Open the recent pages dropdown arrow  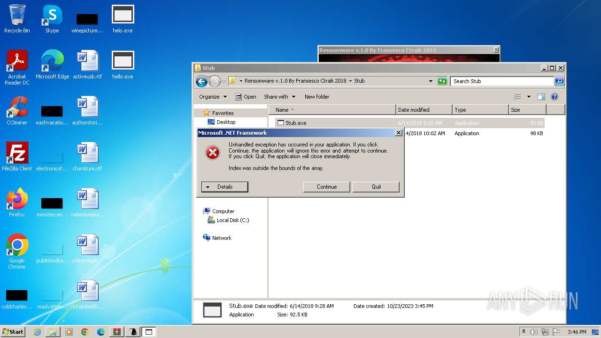[223, 81]
